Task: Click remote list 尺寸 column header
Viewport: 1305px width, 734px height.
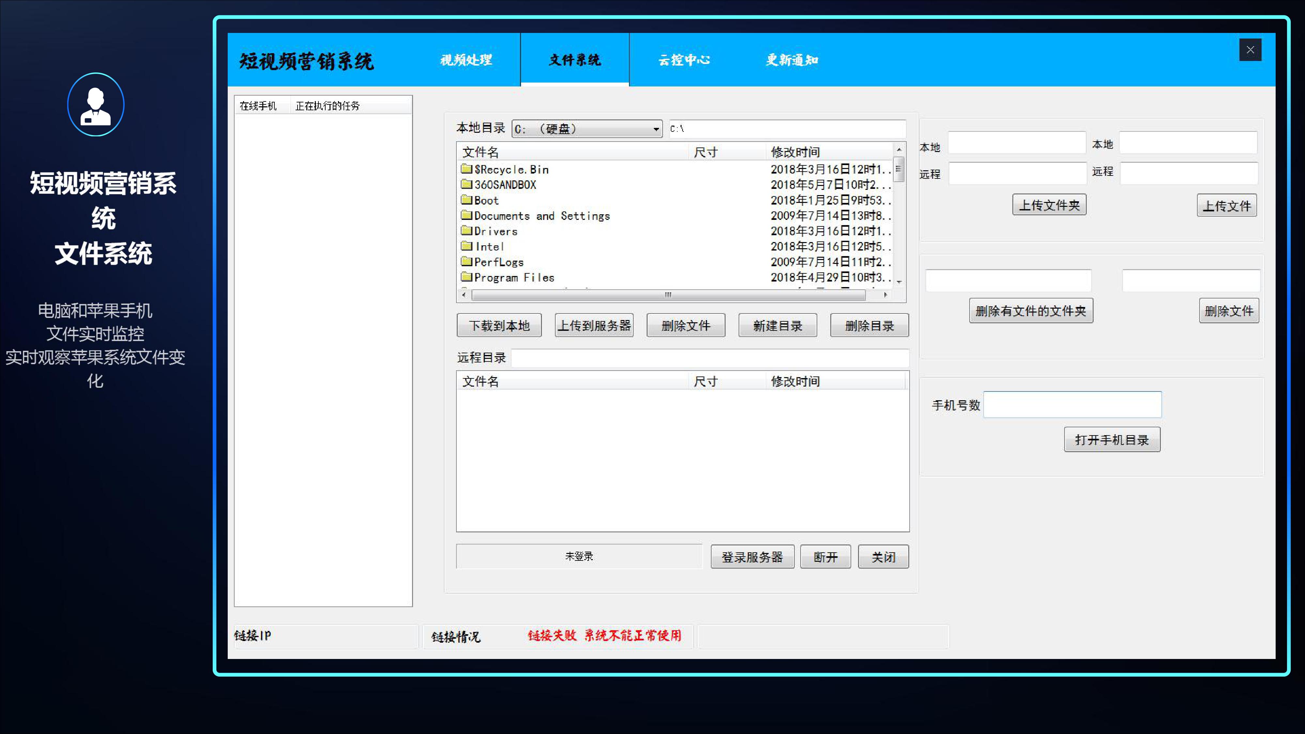Action: [x=727, y=381]
